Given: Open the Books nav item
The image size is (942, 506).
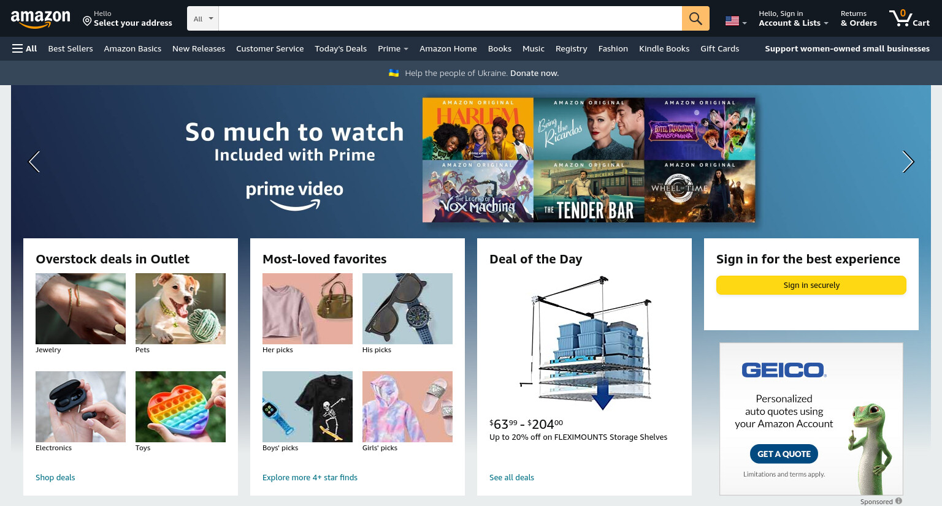Looking at the screenshot, I should click(x=500, y=48).
